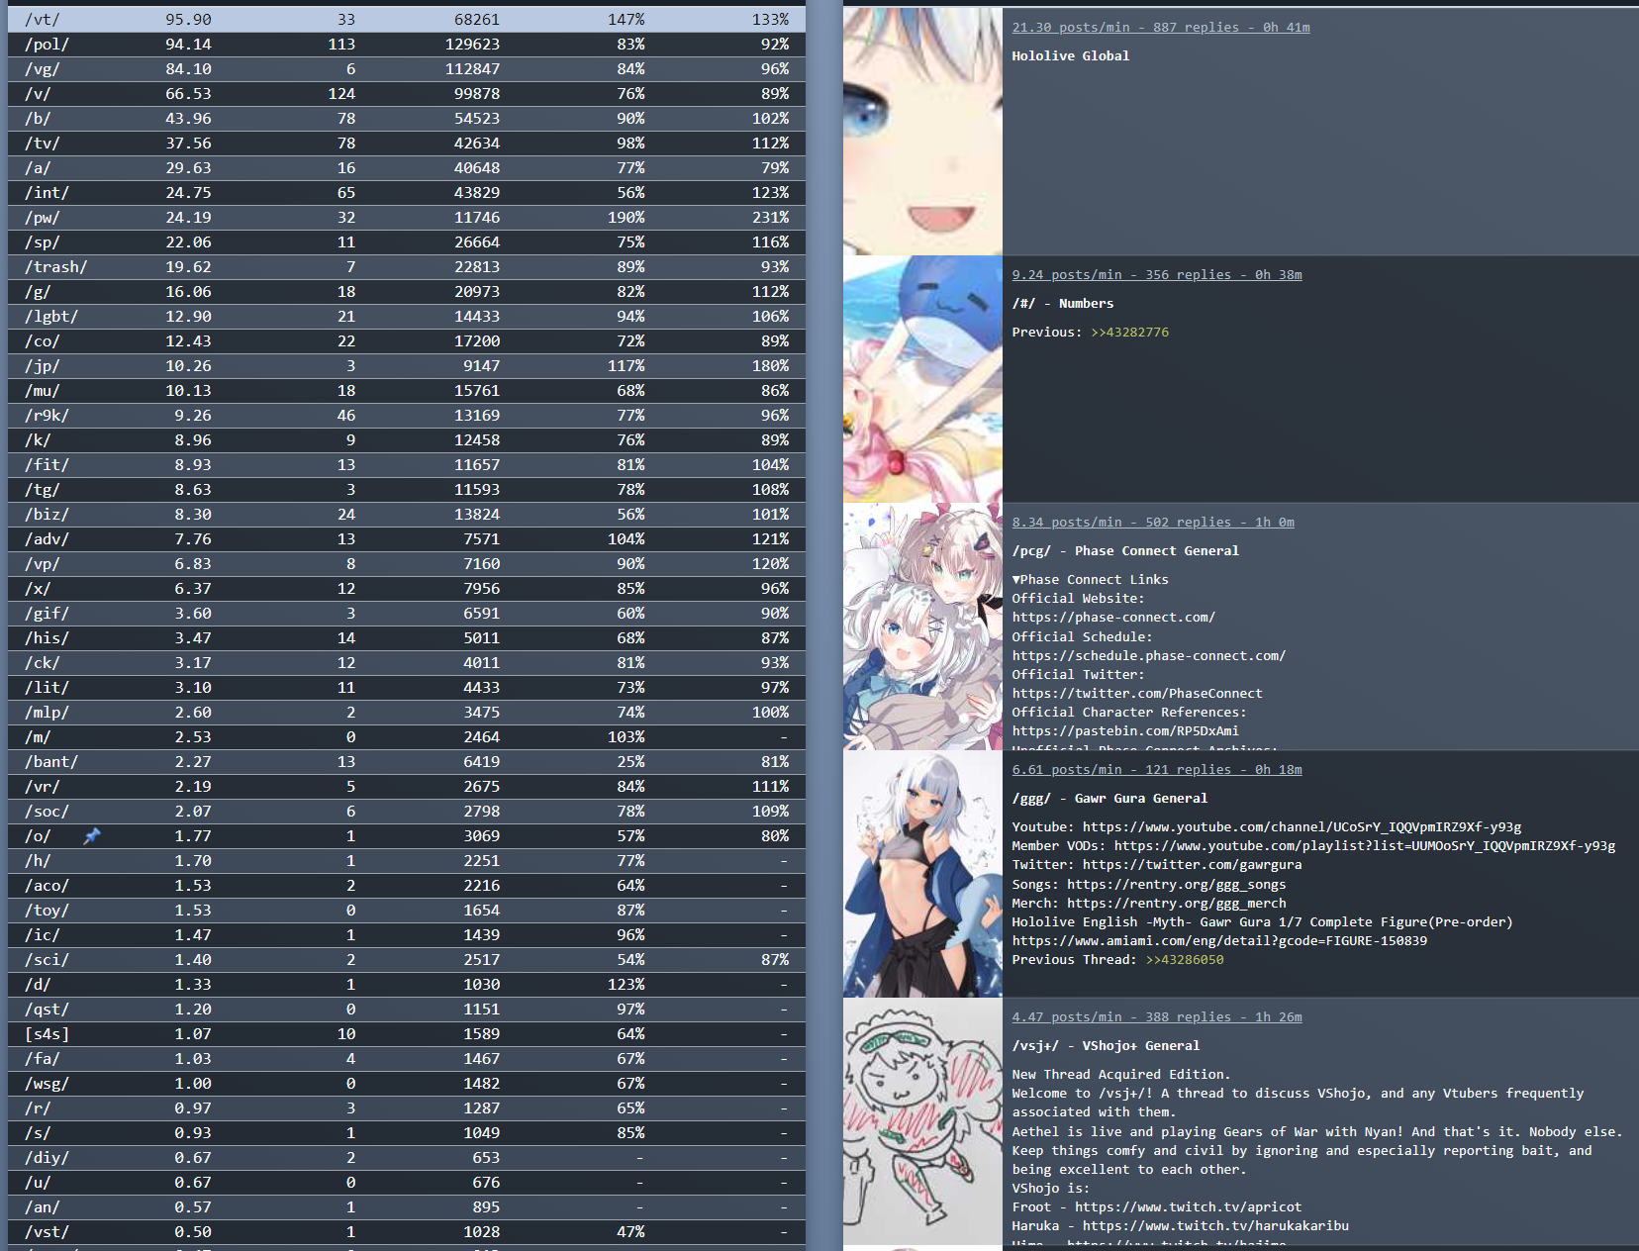Click the "/pcg/ - Phase Connect General" title
Viewport: 1639px width, 1251px height.
point(1125,551)
